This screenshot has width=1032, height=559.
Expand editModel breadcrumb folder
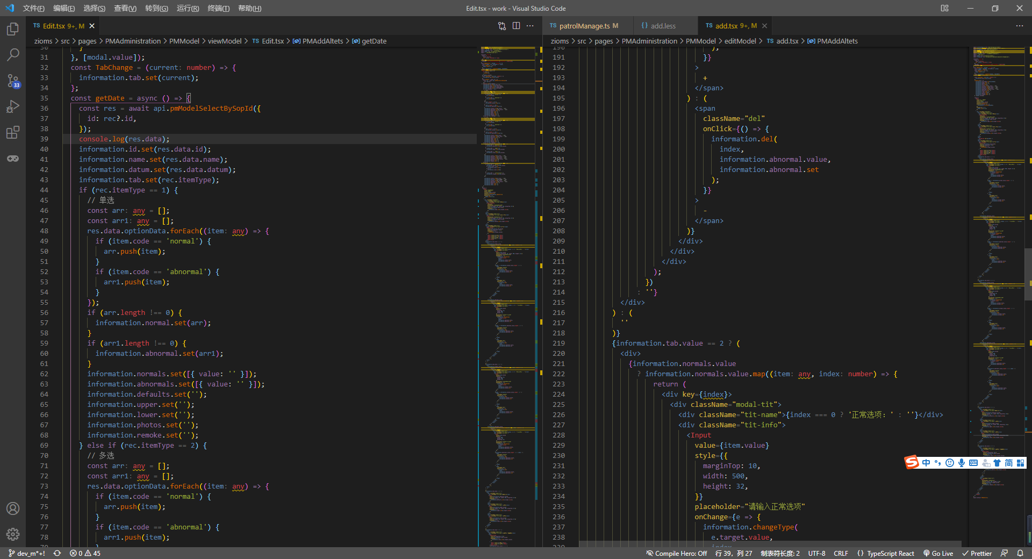[x=740, y=41]
